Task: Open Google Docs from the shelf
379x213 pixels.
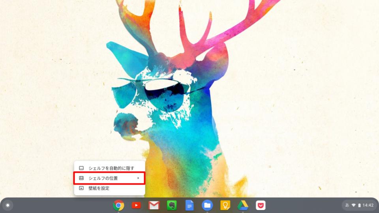Action: [x=189, y=205]
